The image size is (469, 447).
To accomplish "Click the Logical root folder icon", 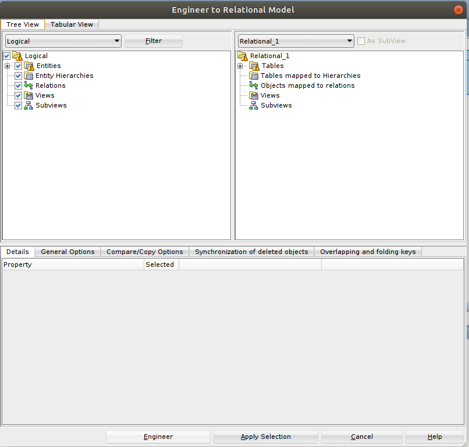I will click(17, 56).
